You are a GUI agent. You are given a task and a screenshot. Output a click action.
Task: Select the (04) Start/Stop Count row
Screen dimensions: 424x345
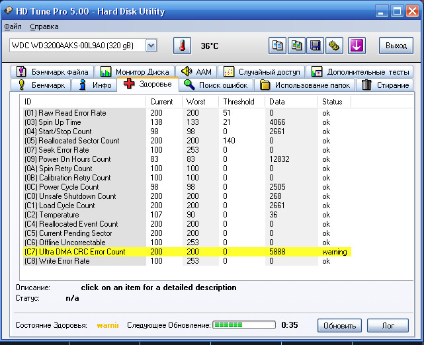(187, 132)
